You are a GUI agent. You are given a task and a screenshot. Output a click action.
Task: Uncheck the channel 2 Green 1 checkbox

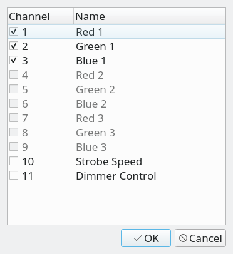(x=14, y=46)
